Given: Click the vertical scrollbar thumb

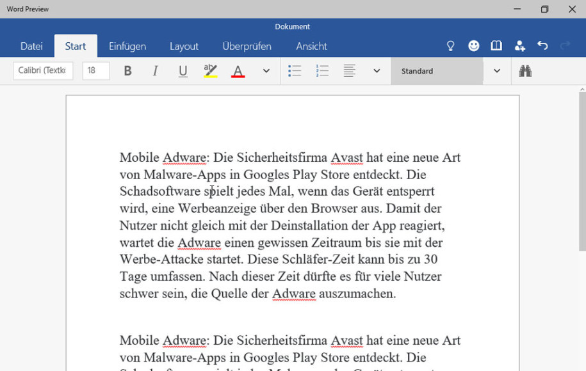Looking at the screenshot, I should [582, 171].
